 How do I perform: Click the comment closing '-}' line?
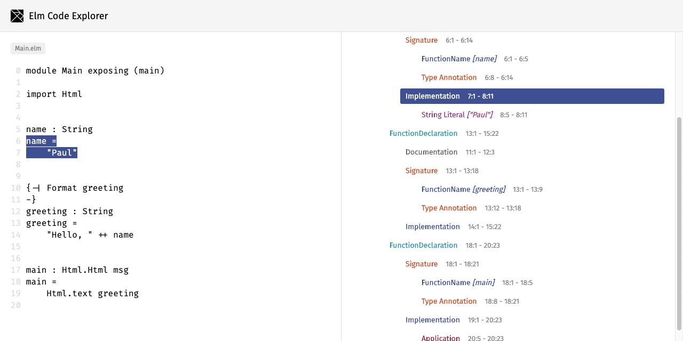[x=31, y=199]
